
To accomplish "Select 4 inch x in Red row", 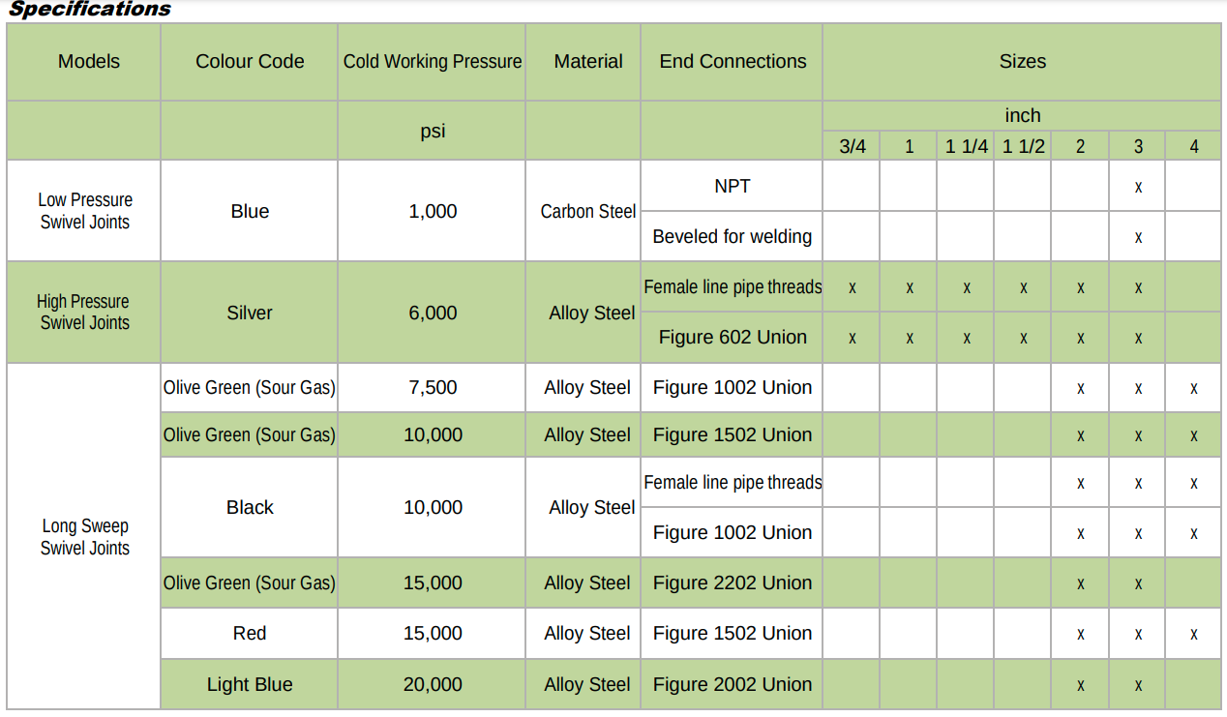I will pos(1194,634).
